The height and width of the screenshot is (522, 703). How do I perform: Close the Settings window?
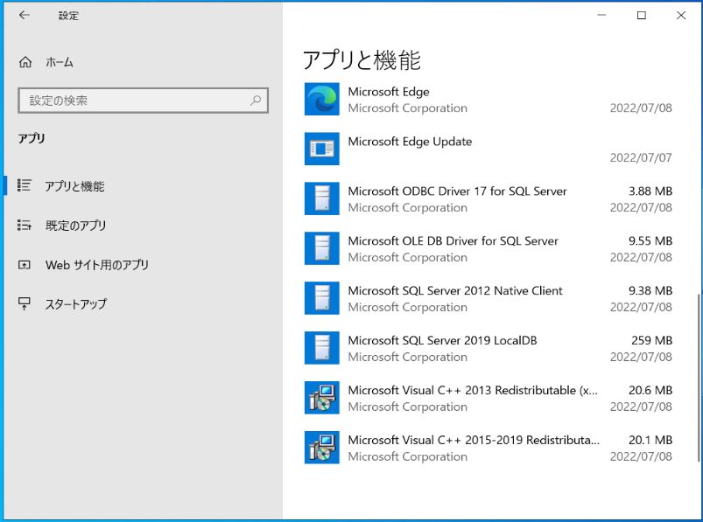[681, 15]
